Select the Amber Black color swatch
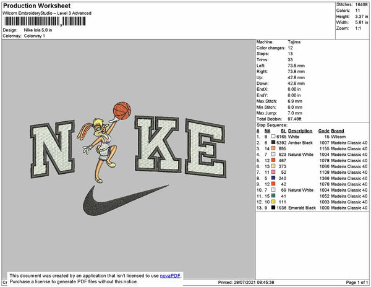Screen dimensions: 371x287 (x=273, y=142)
